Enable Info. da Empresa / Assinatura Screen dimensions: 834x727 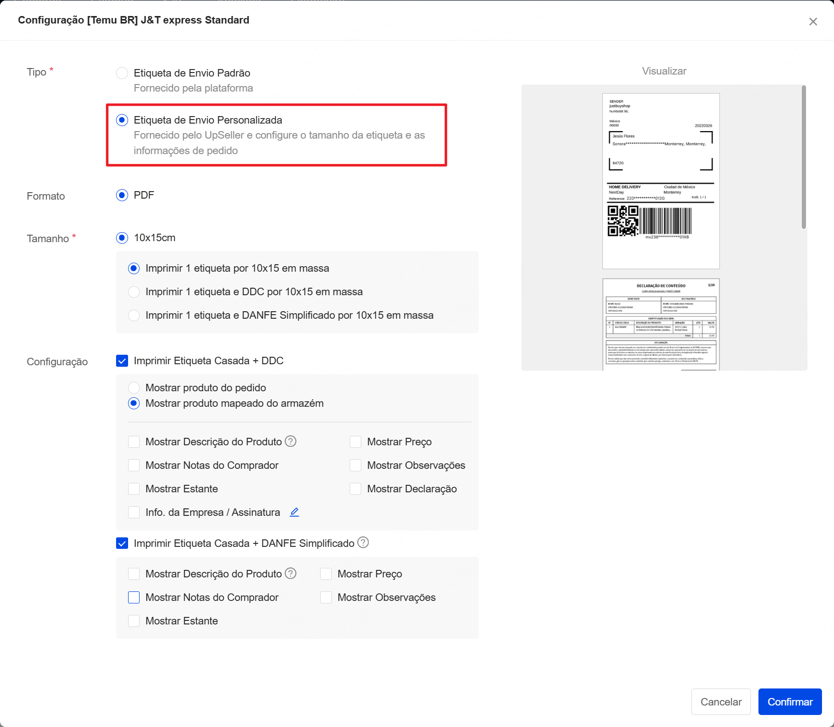(x=134, y=512)
